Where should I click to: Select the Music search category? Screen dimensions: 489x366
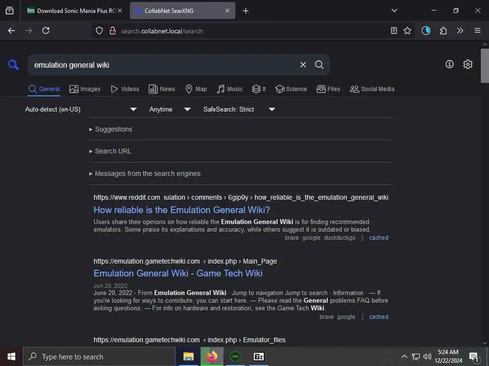(x=230, y=89)
